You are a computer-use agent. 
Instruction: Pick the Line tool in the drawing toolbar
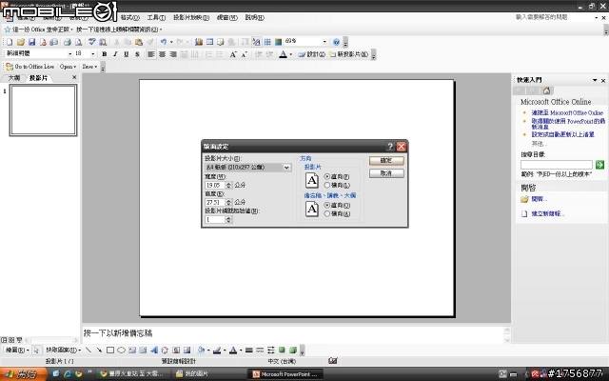pyautogui.click(x=88, y=351)
